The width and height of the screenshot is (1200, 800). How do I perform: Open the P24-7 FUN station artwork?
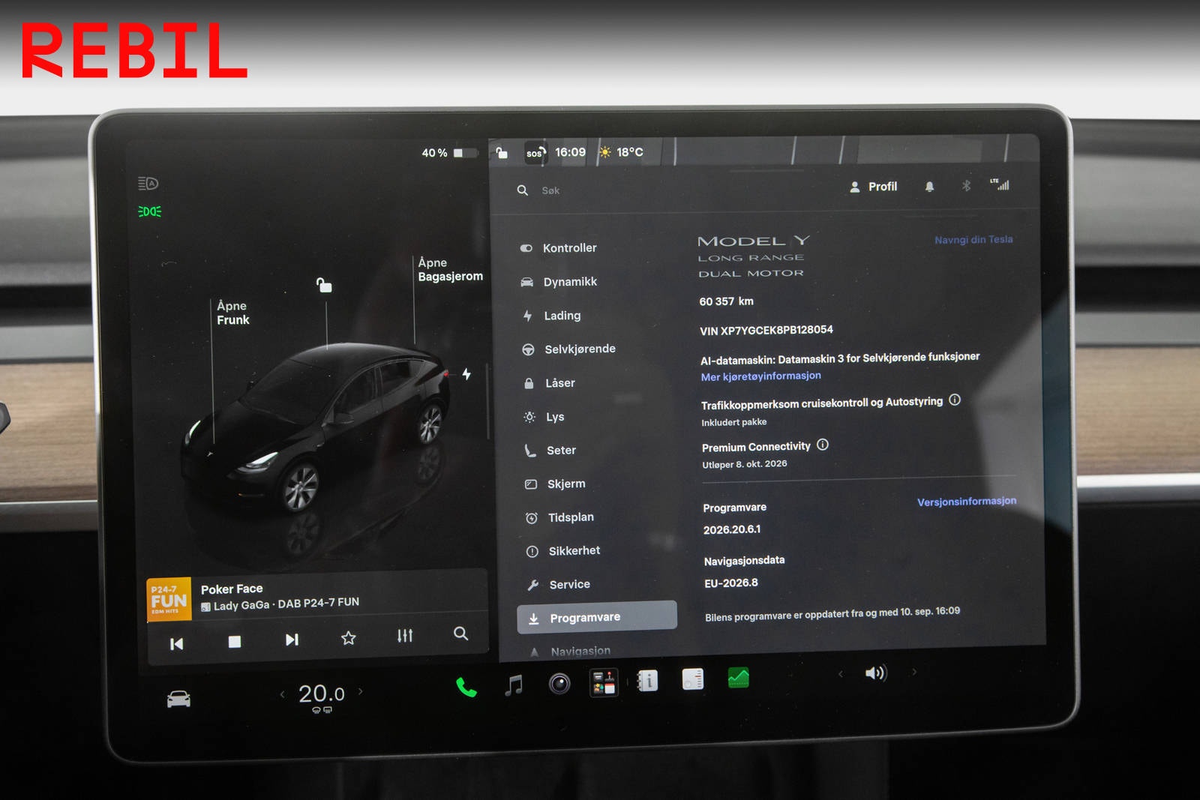point(169,599)
